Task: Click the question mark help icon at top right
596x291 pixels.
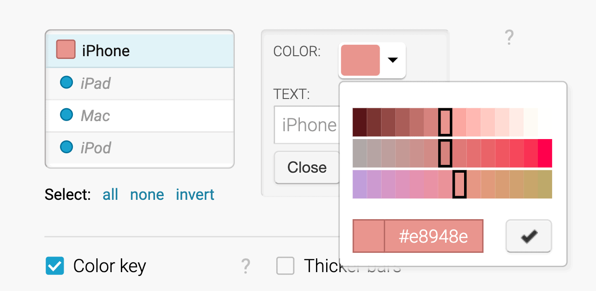Action: coord(509,38)
